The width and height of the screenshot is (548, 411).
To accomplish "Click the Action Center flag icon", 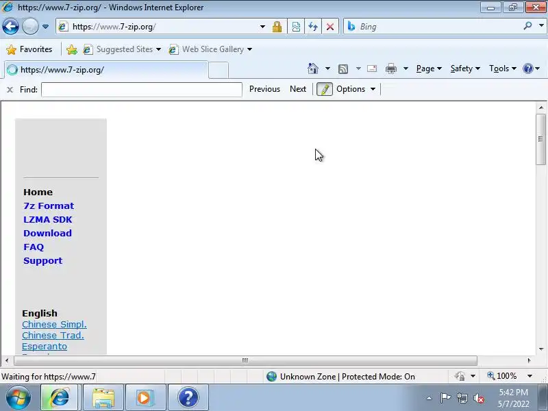I will [445, 398].
